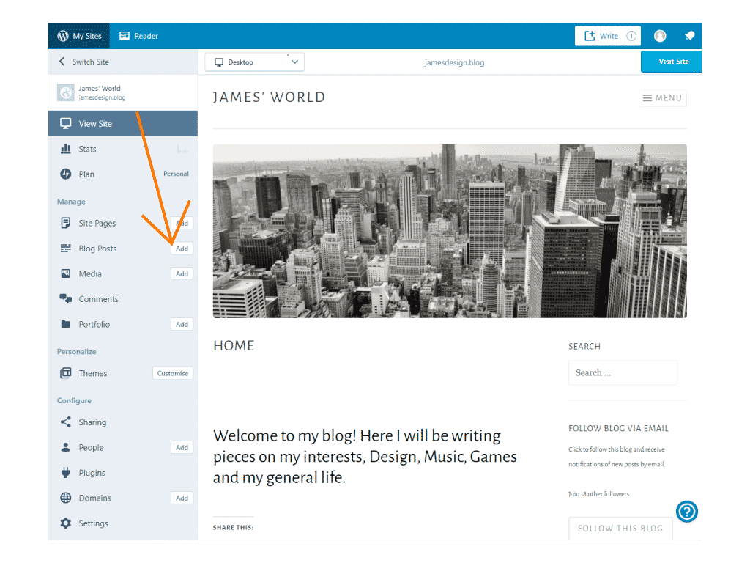Open the jamesdesign.blog address text
Image resolution: width=750 pixels, height=563 pixels.
click(454, 62)
